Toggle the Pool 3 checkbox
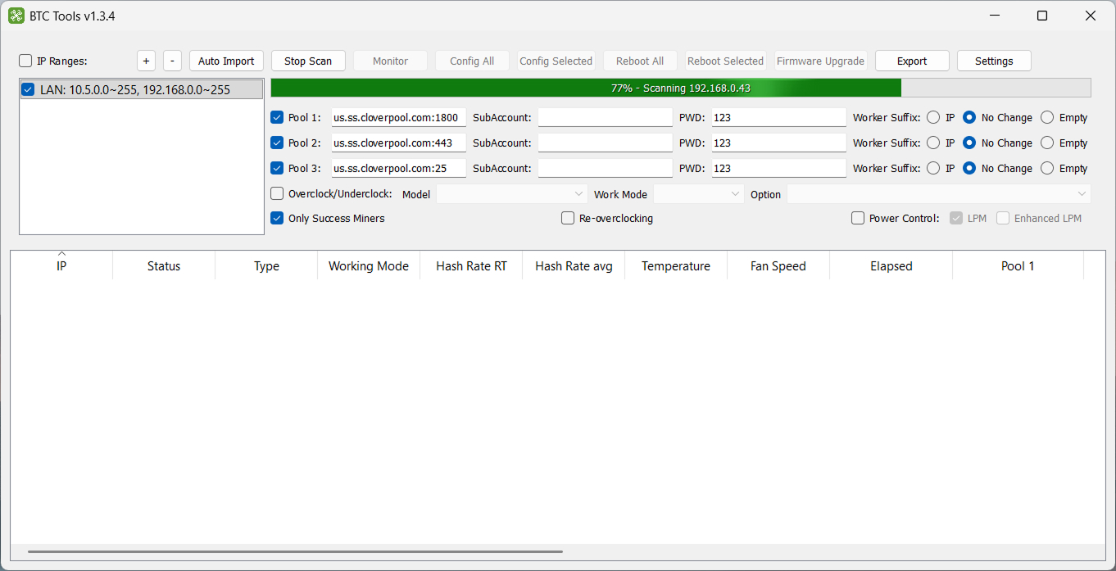The height and width of the screenshot is (571, 1116). (277, 168)
